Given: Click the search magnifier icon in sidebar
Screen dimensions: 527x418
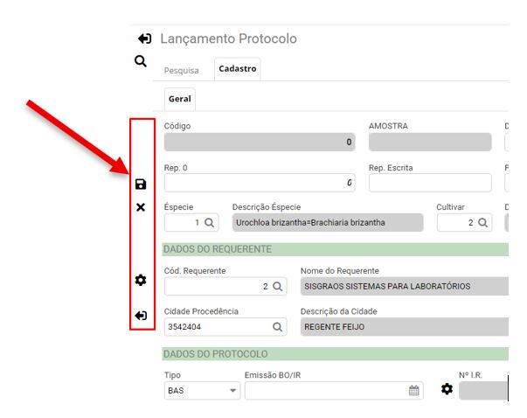Looking at the screenshot, I should [x=140, y=61].
